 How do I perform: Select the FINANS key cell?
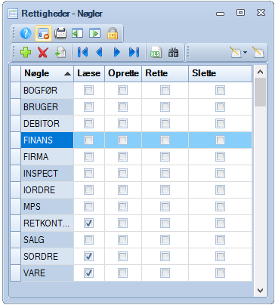pos(47,140)
